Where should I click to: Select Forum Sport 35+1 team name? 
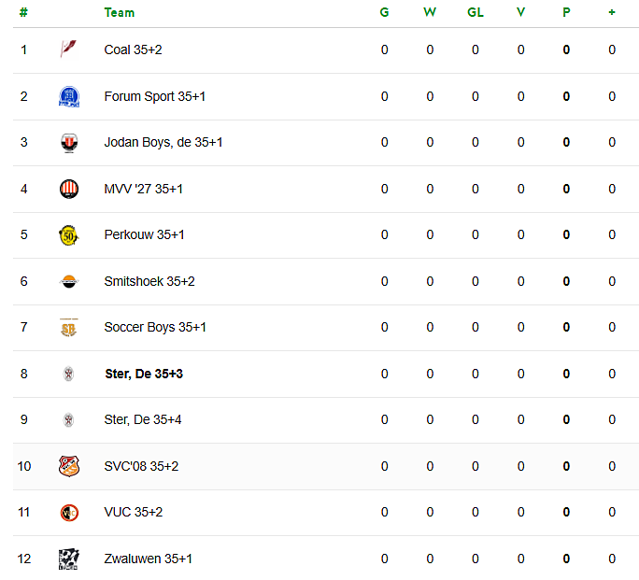[x=154, y=96]
